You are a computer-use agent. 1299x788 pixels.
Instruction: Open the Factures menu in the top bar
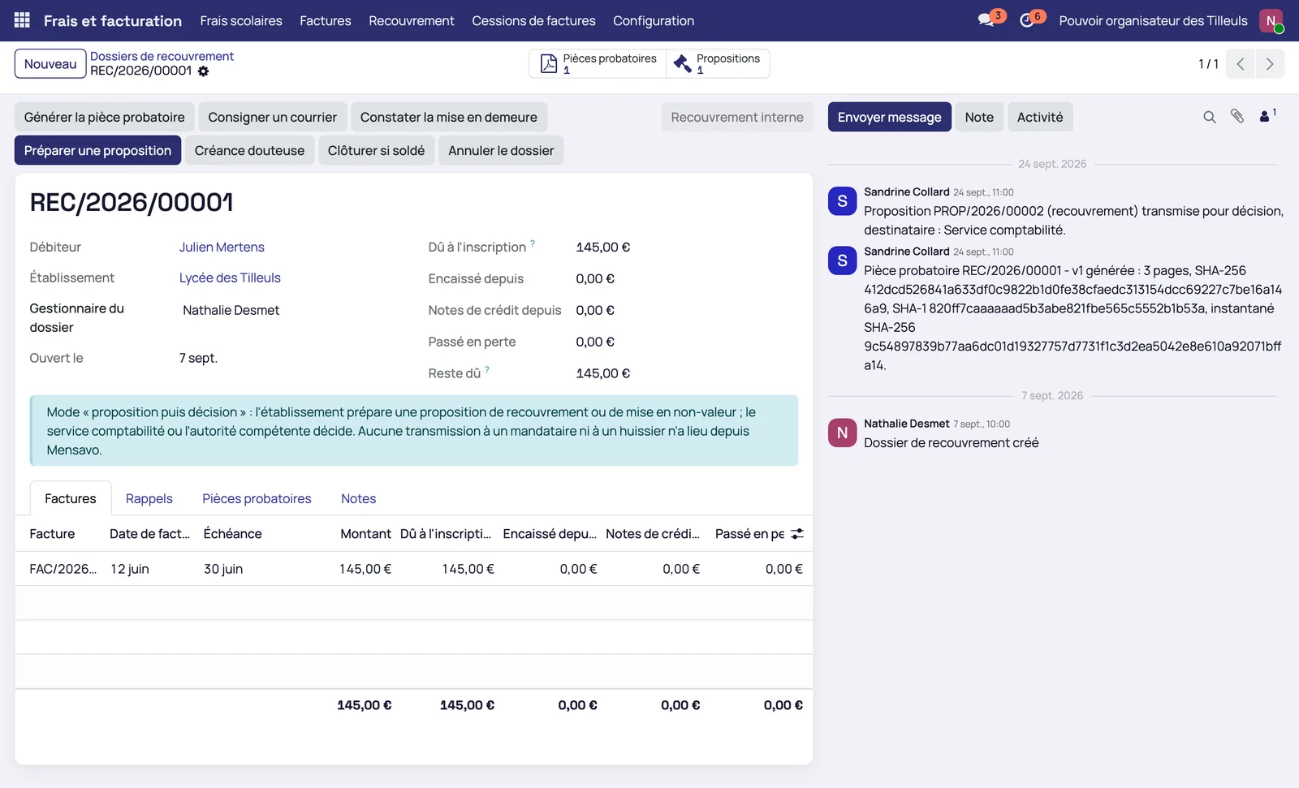tap(326, 20)
